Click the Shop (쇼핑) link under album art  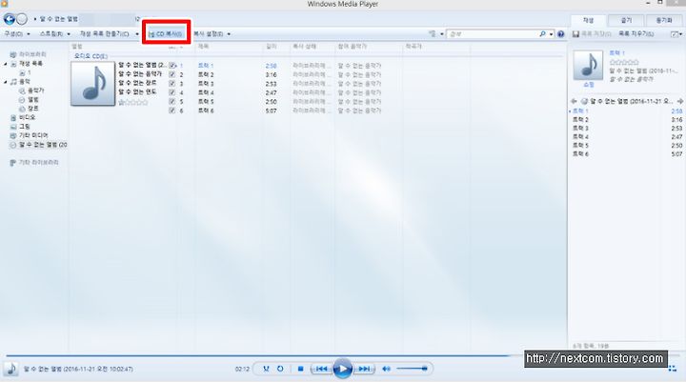click(589, 85)
